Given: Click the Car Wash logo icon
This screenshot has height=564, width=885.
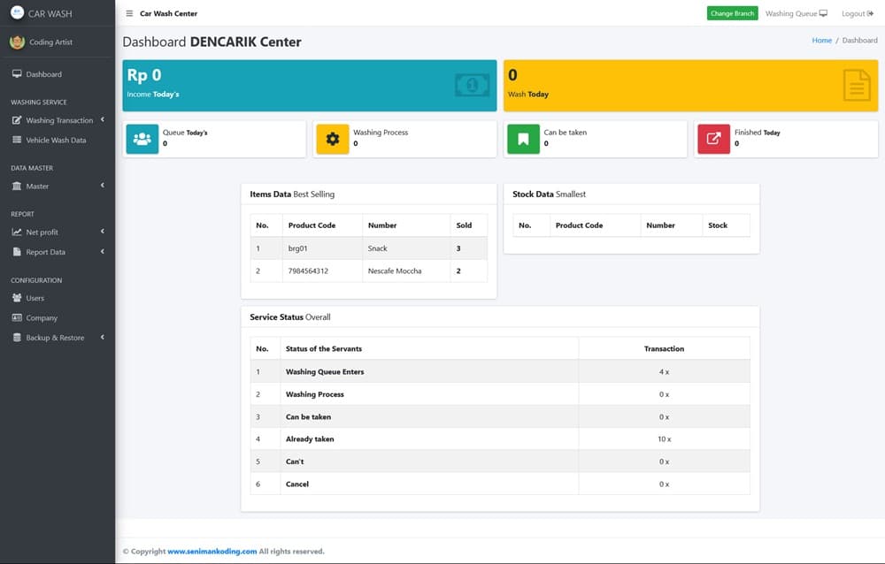Looking at the screenshot, I should point(17,13).
